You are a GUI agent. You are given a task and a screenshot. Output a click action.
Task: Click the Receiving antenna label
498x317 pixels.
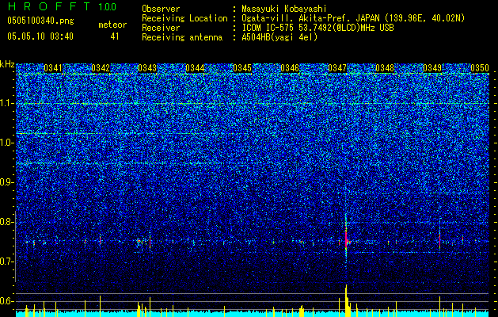pos(182,37)
